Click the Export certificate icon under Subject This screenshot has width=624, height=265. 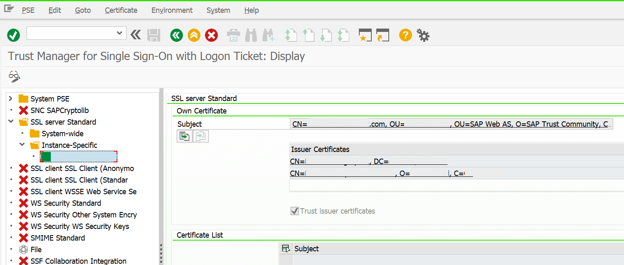coord(184,136)
